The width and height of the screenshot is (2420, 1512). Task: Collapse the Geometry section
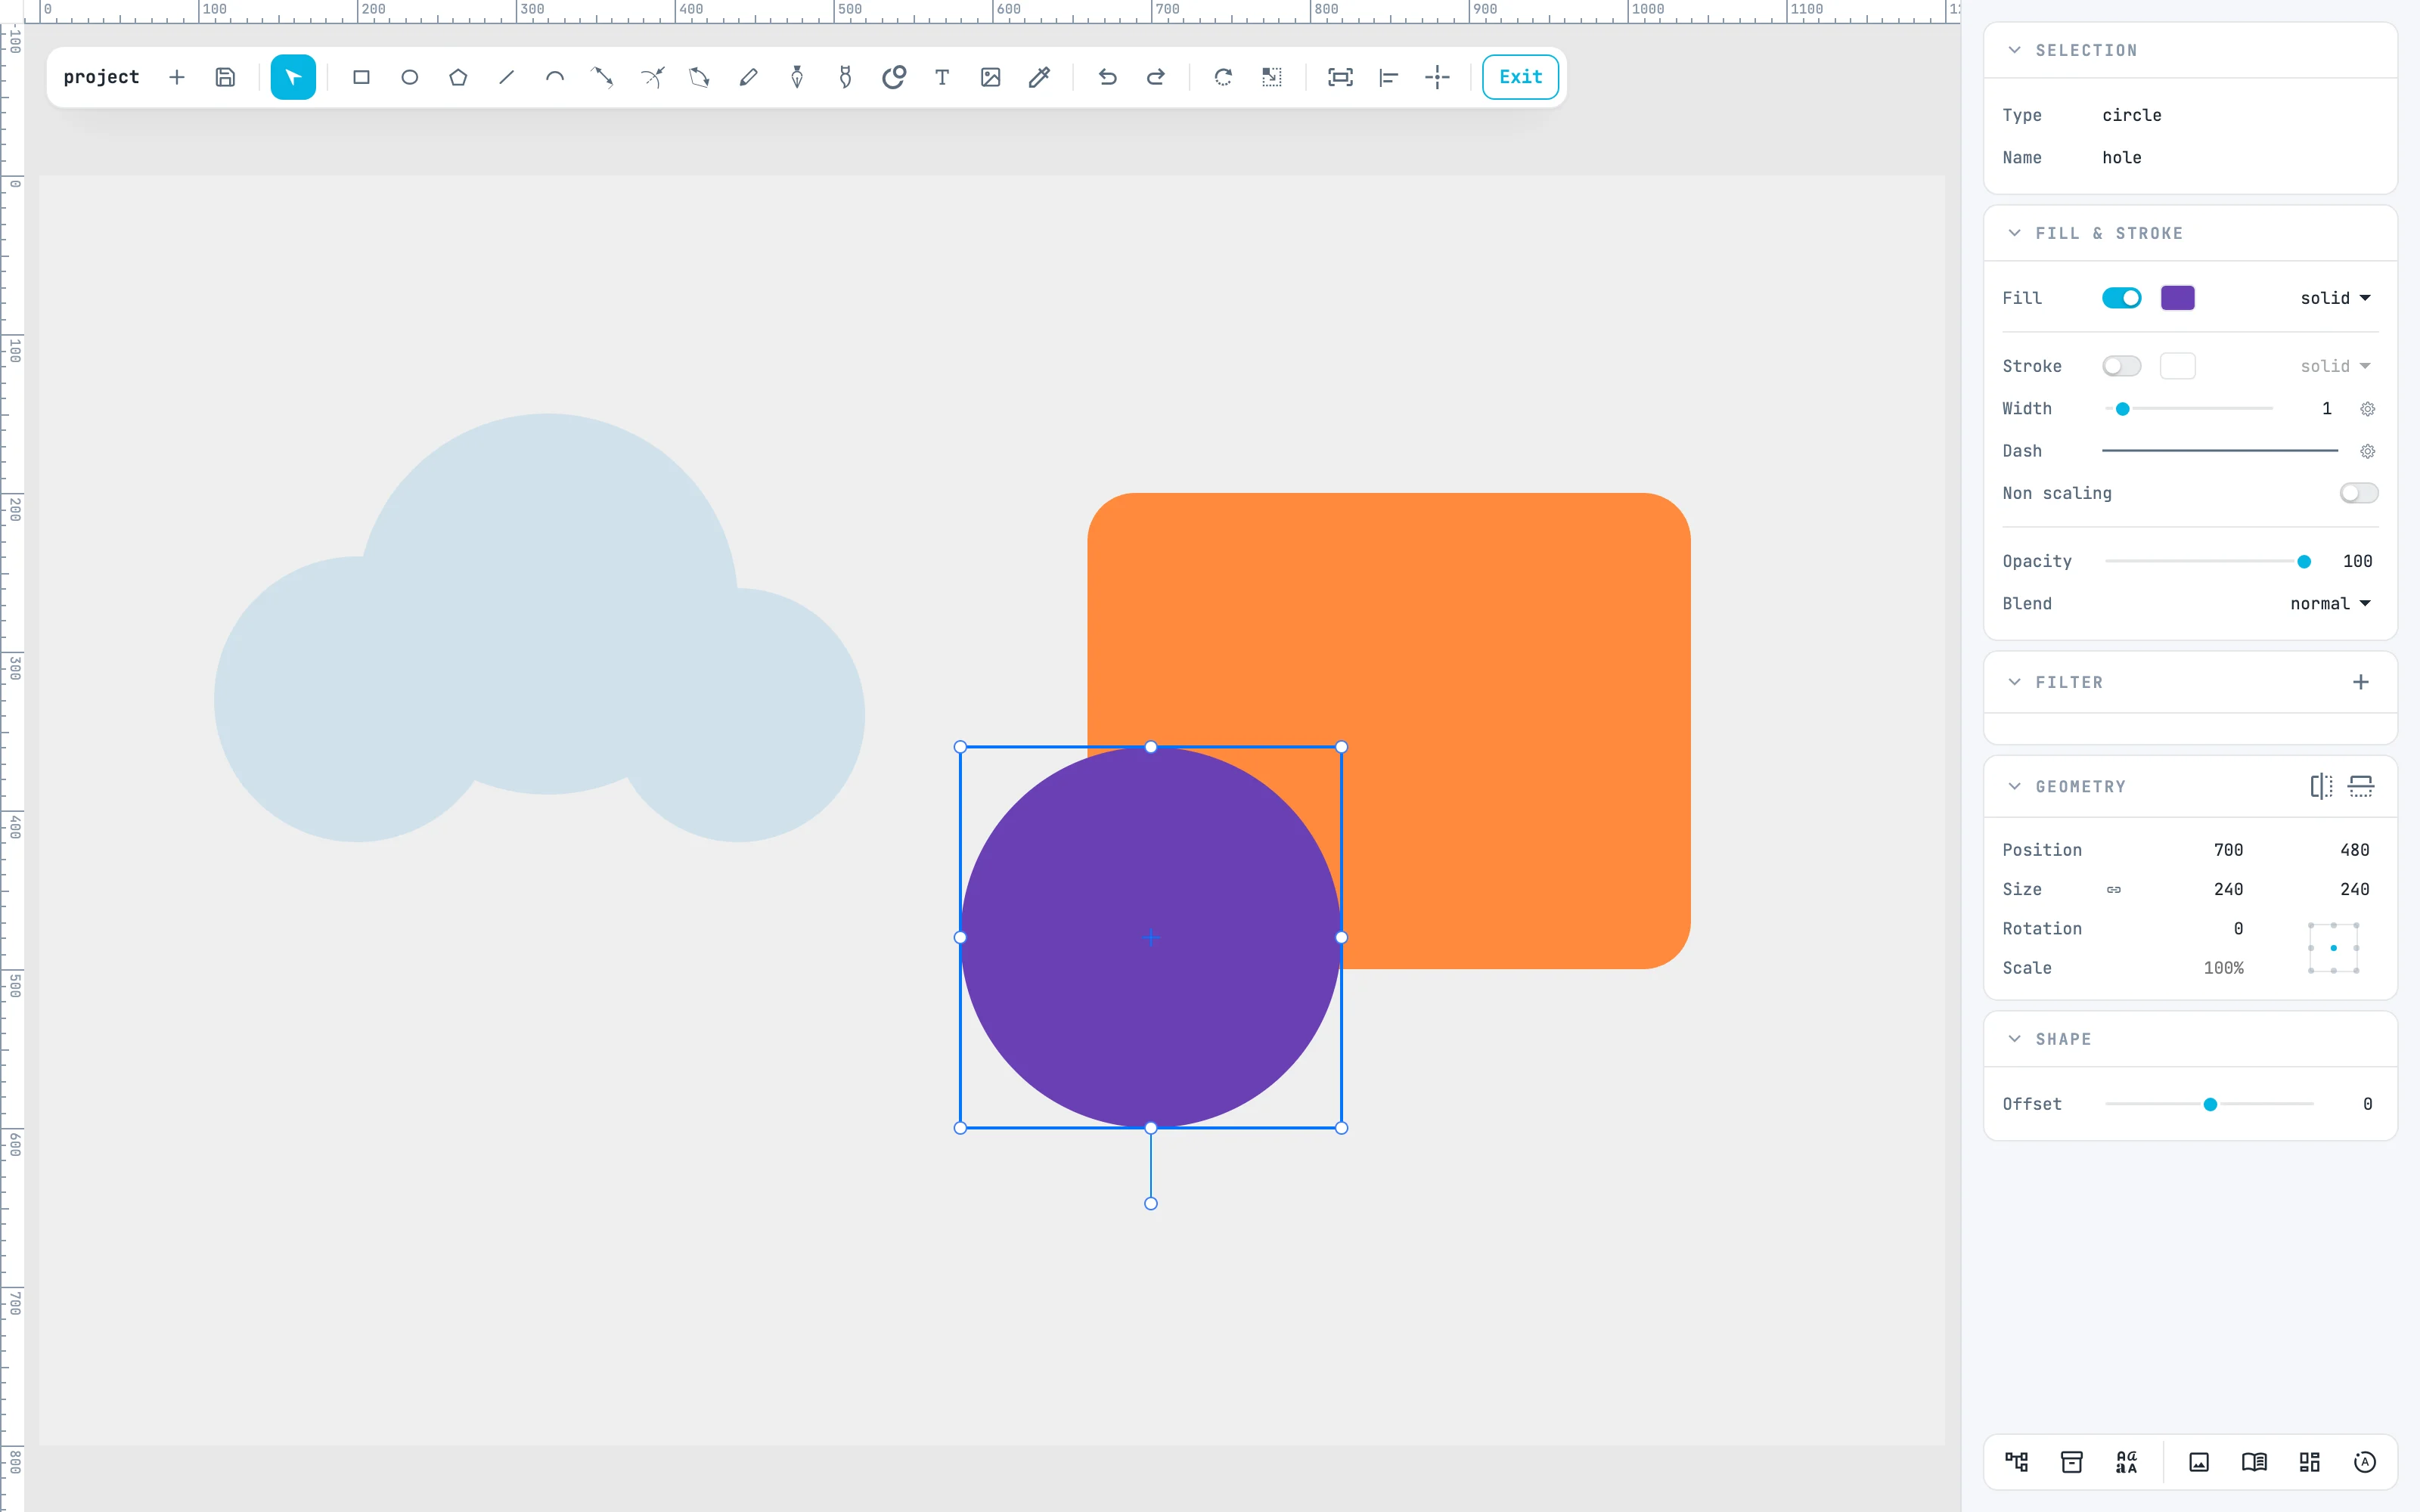[2015, 786]
